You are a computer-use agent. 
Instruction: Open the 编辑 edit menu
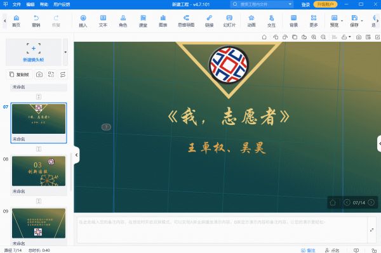click(30, 4)
